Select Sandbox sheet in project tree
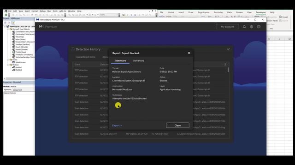295x165 pixels. pos(21,44)
